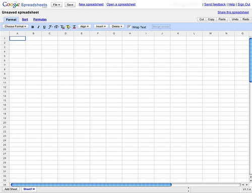Apply bold formatting with the B icon
252x193 pixels.
pyautogui.click(x=33, y=27)
